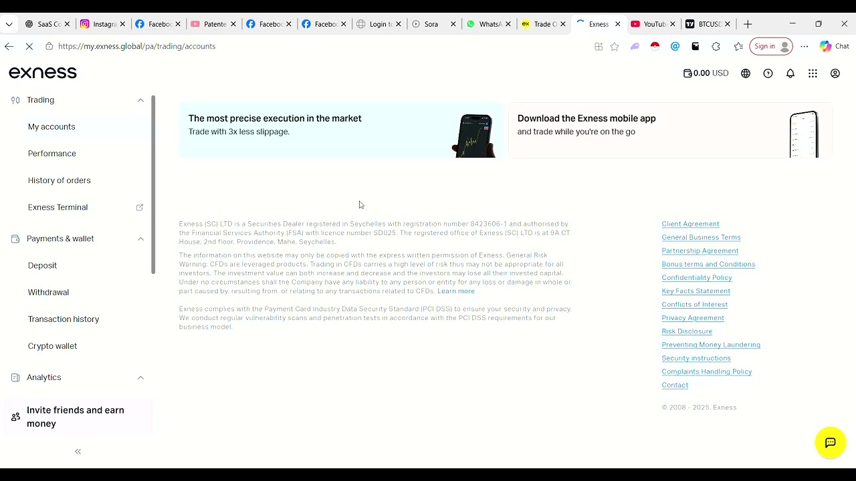The width and height of the screenshot is (856, 481).
Task: Open the user profile icon
Action: tap(835, 73)
